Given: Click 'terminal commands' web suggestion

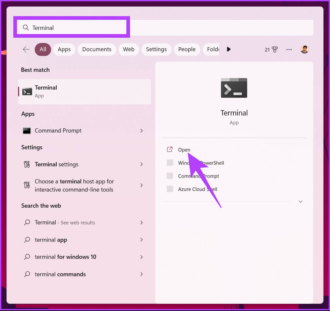Looking at the screenshot, I should tap(84, 274).
